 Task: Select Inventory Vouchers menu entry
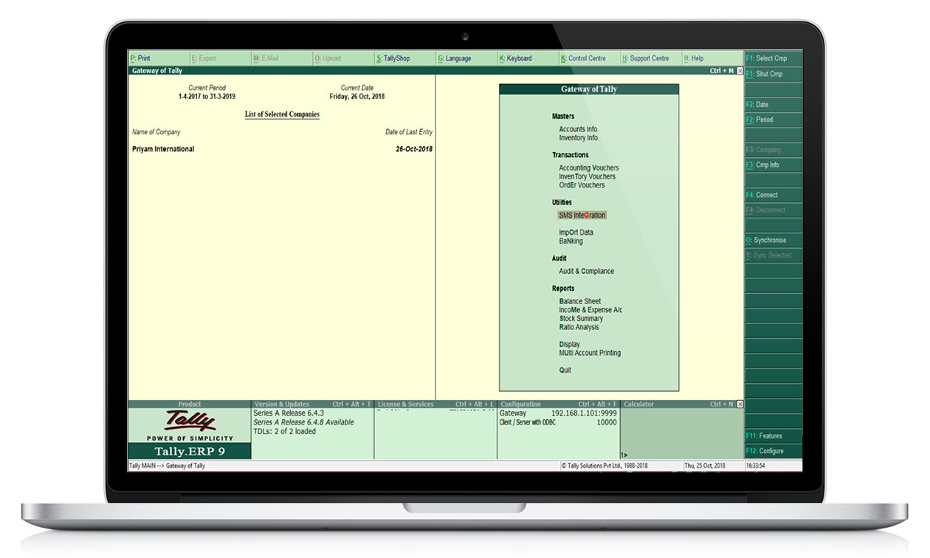[587, 177]
